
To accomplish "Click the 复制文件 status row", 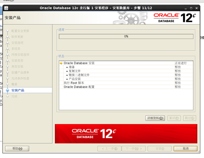I will [126, 71].
